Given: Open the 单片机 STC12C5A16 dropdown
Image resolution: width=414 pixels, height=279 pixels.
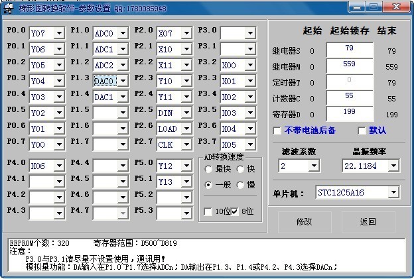Looking at the screenshot, I should 393,192.
